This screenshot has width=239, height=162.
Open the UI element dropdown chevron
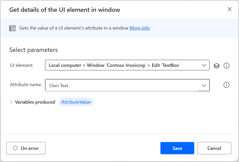coord(204,65)
